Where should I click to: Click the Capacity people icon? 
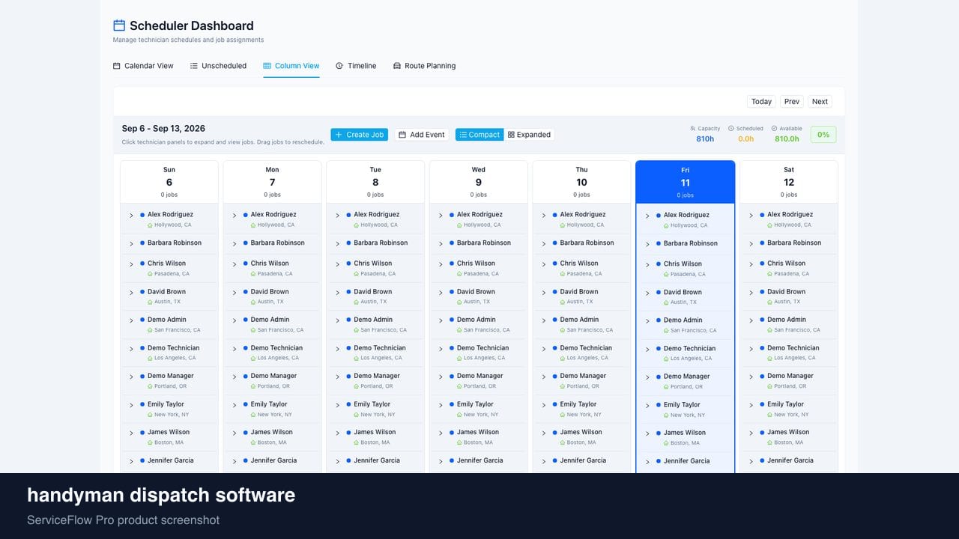point(693,129)
